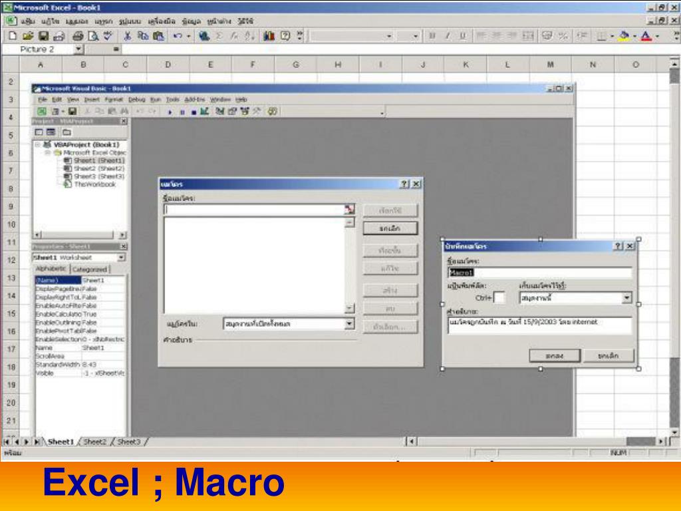The image size is (681, 511).
Task: Click the Cut scissors icon in Excel toolbar
Action: [x=127, y=36]
